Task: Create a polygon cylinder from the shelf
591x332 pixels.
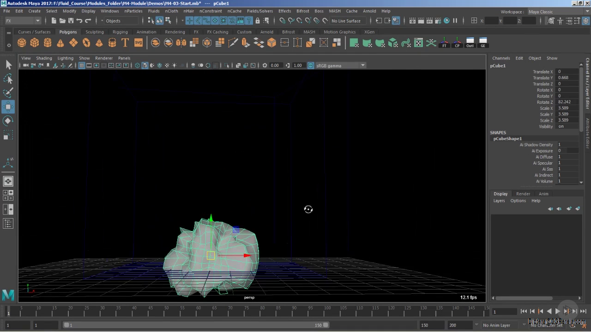Action: click(x=48, y=43)
